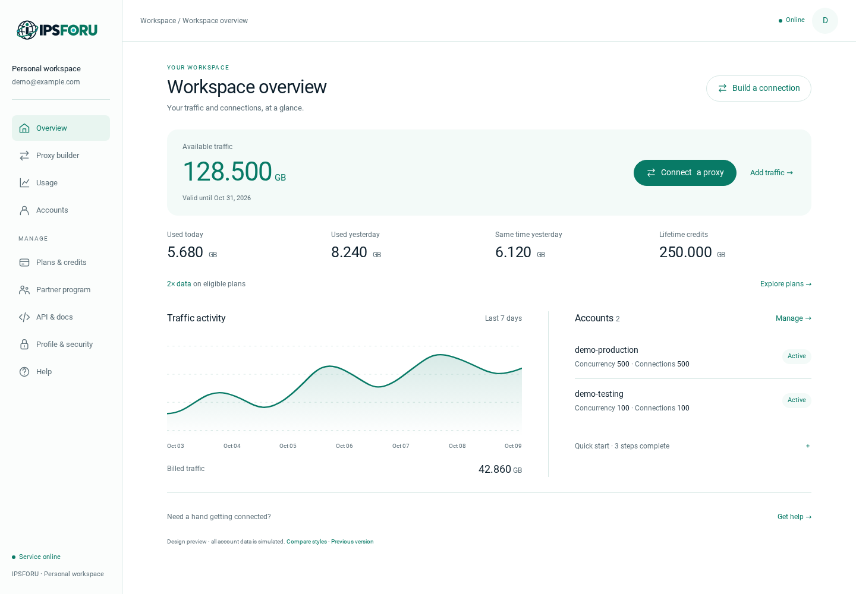This screenshot has height=594, width=856.
Task: Expand Quick start with plus icon
Action: 808,446
